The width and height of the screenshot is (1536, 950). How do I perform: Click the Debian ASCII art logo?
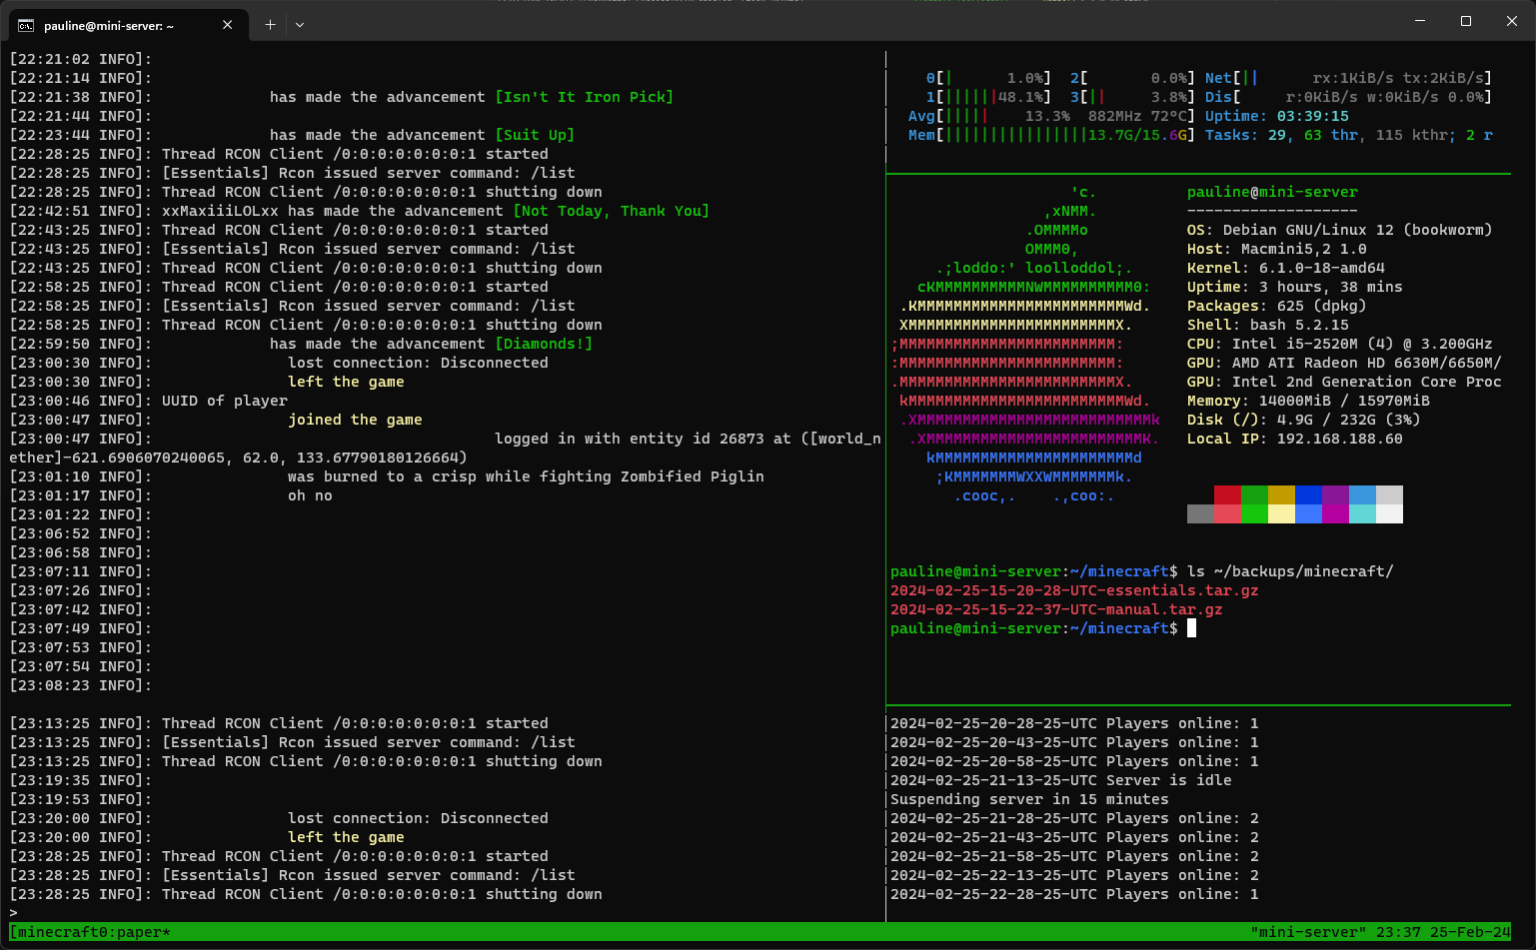tap(1025, 344)
